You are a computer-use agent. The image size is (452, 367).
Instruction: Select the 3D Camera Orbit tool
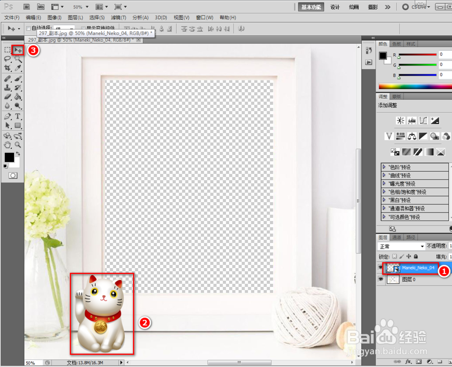point(18,136)
